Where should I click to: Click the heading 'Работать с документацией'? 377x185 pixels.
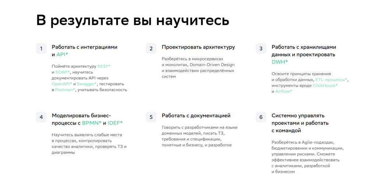(196, 116)
